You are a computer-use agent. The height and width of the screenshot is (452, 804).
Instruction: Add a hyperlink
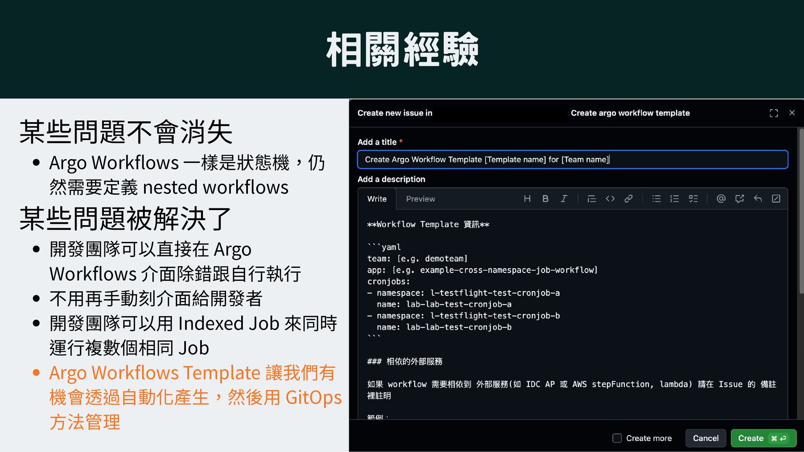629,199
